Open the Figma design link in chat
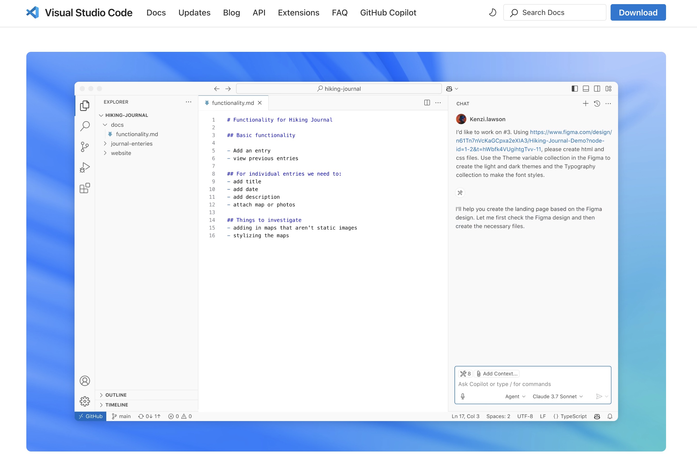 click(533, 141)
